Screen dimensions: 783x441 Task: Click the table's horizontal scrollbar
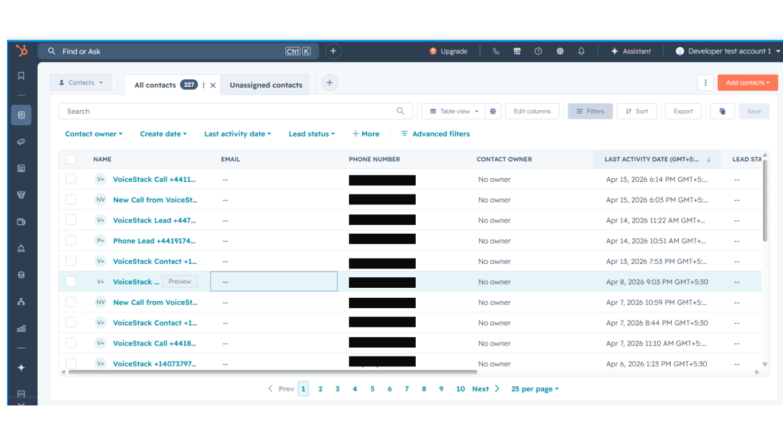(x=272, y=372)
